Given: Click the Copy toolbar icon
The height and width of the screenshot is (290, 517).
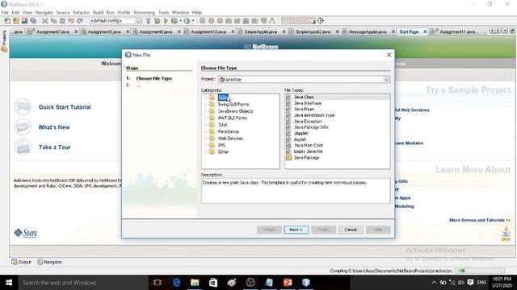Looking at the screenshot, I should (x=53, y=21).
